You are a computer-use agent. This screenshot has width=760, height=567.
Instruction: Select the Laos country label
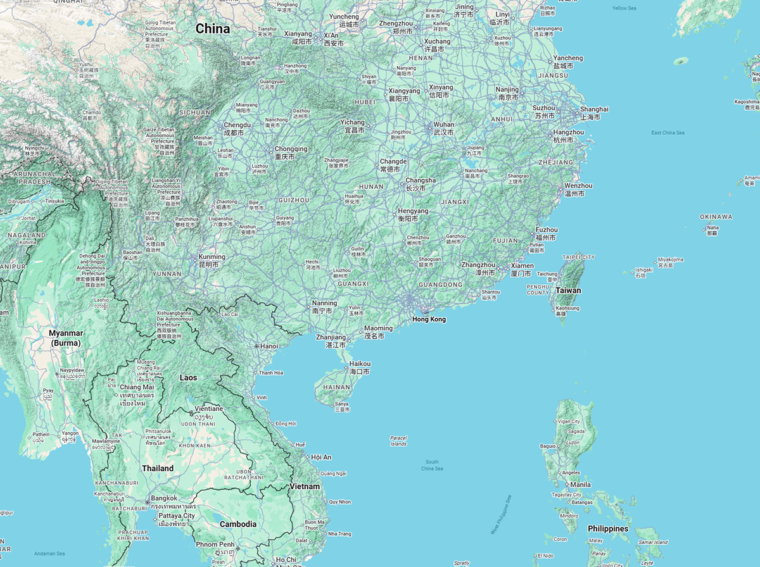tap(188, 378)
